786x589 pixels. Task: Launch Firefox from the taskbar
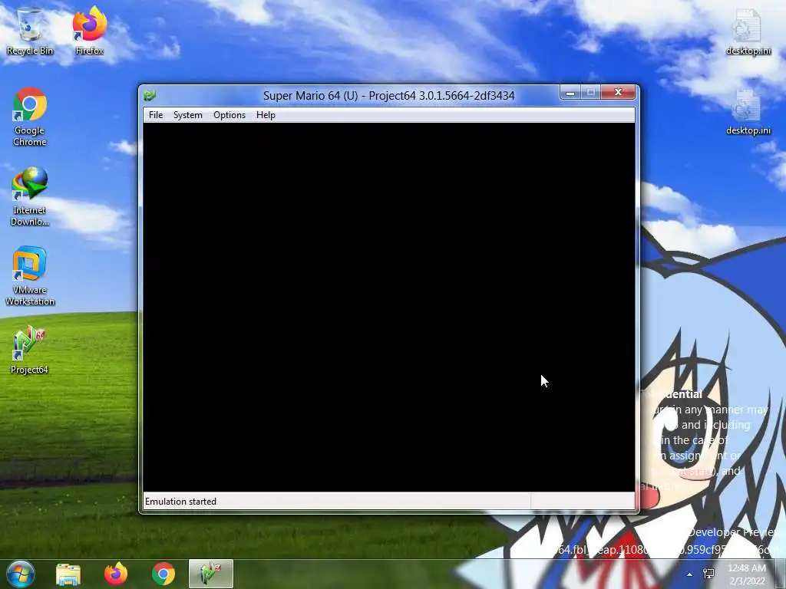click(116, 574)
